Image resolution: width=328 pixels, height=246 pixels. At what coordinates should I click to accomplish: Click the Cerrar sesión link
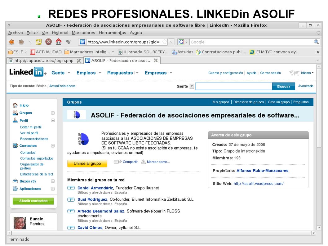pyautogui.click(x=270, y=73)
